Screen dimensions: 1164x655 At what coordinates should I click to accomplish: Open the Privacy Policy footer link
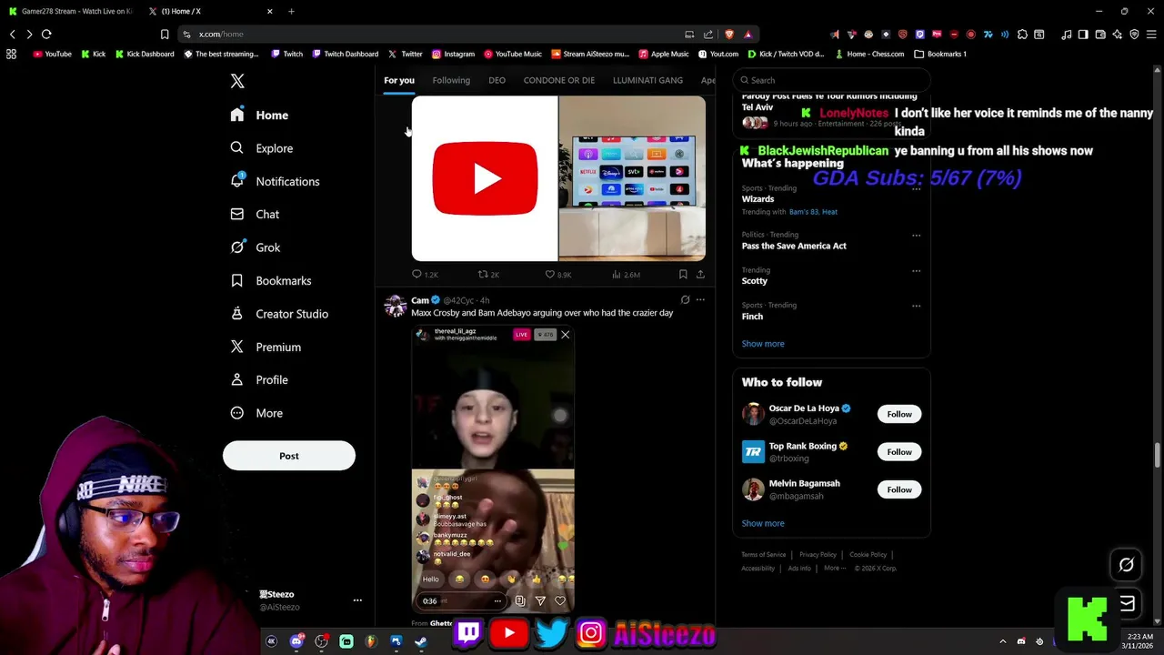pyautogui.click(x=818, y=555)
